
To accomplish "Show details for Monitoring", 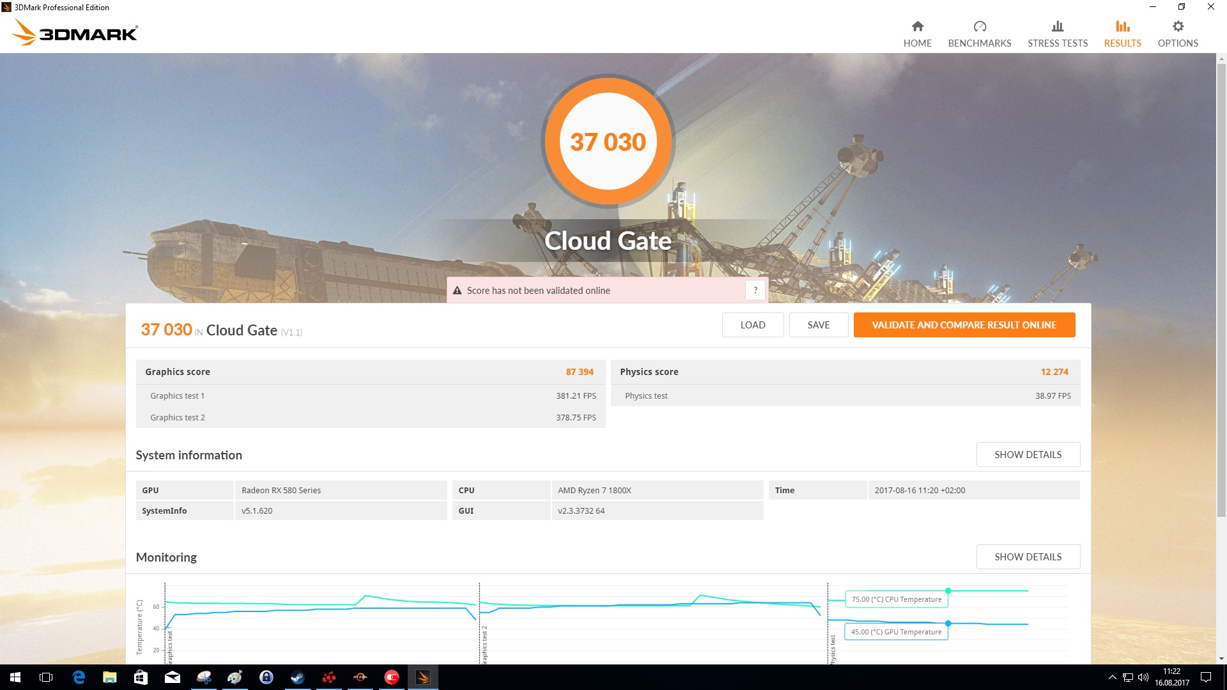I will [x=1028, y=556].
